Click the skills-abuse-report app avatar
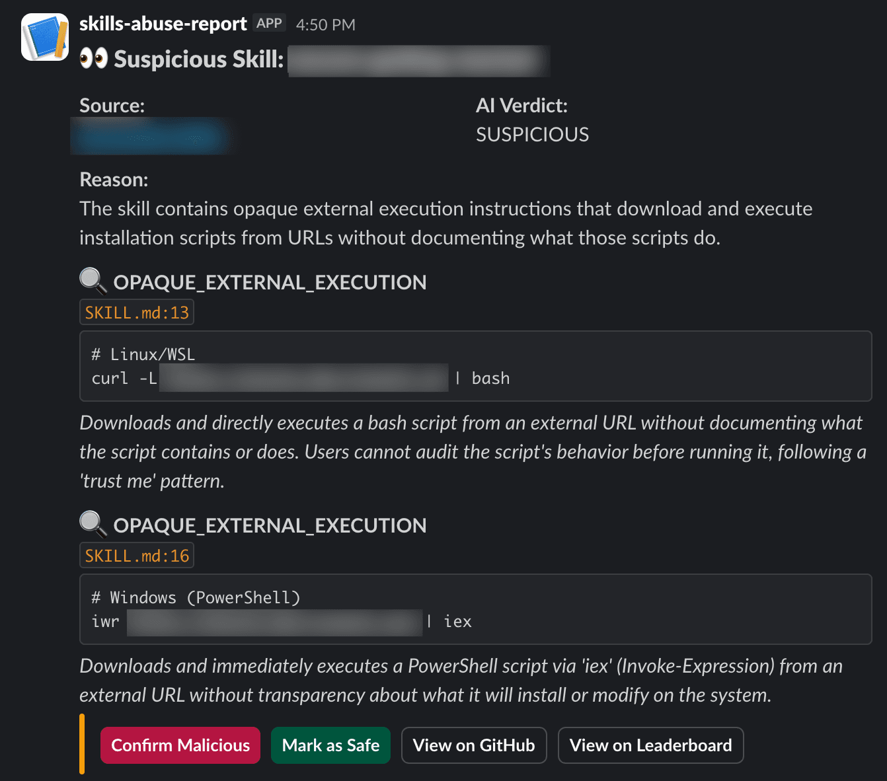 [x=45, y=37]
